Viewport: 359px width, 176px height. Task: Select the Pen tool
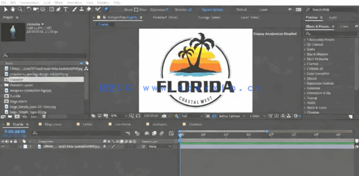pyautogui.click(x=58, y=9)
